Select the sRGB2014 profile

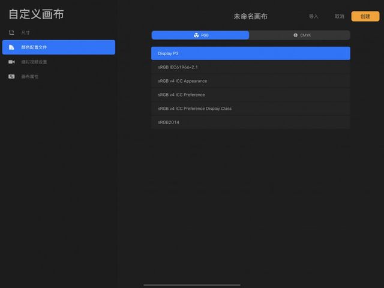tap(251, 122)
